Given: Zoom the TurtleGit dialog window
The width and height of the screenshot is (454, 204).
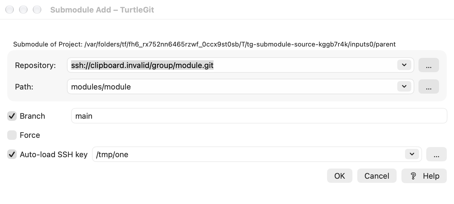Looking at the screenshot, I should coord(37,10).
